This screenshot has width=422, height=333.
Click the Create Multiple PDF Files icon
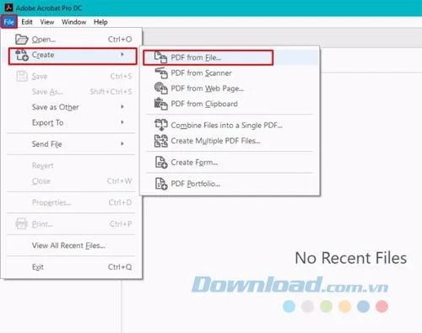click(161, 141)
